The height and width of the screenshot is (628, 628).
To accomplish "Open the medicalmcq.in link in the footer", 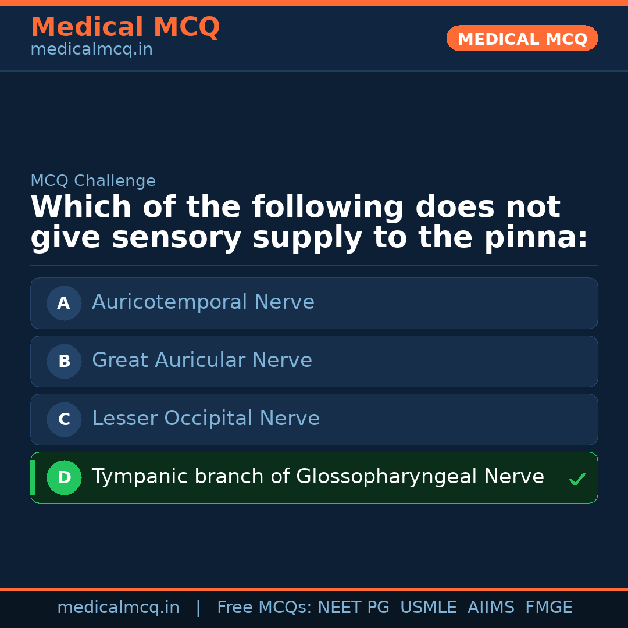I will click(118, 608).
